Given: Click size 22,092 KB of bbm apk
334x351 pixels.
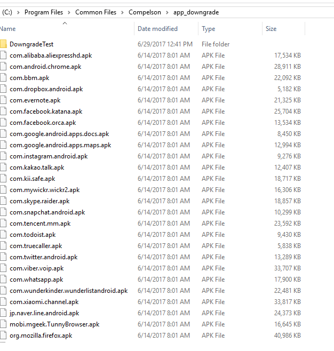Looking at the screenshot, I should click(x=288, y=78).
